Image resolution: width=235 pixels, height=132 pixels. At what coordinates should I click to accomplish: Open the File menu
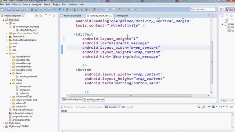2,4
